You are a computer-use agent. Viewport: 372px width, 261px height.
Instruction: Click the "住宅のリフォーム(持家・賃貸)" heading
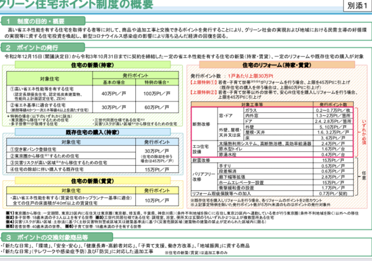coord(277,65)
